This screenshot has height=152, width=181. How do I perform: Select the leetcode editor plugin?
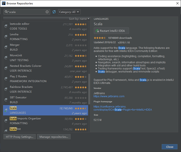46,26
